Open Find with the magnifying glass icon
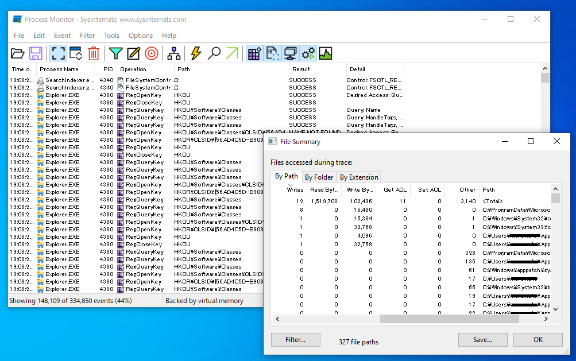Screen dimensions: 576x361 [214, 53]
